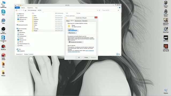The height and width of the screenshot is (96, 171).
Task: Launch Safari from the desktop
Action: point(3,21)
